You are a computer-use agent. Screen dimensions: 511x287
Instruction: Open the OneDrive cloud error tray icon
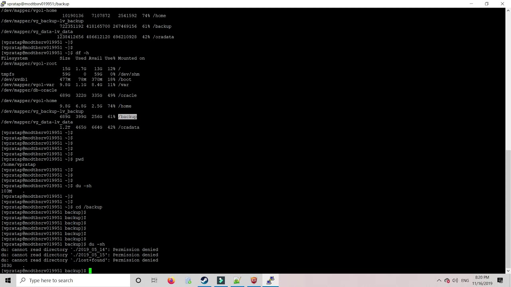[x=447, y=280]
